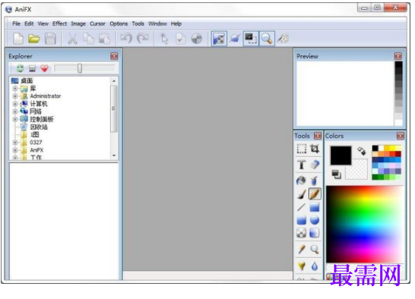Screen dimensions: 415x299
Task: Click the black foreground color swatch
Action: pyautogui.click(x=341, y=156)
